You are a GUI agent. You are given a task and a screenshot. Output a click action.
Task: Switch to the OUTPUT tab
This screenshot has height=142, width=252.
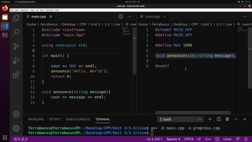[55, 119]
